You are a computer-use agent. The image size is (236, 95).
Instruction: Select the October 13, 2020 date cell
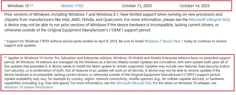137,6
